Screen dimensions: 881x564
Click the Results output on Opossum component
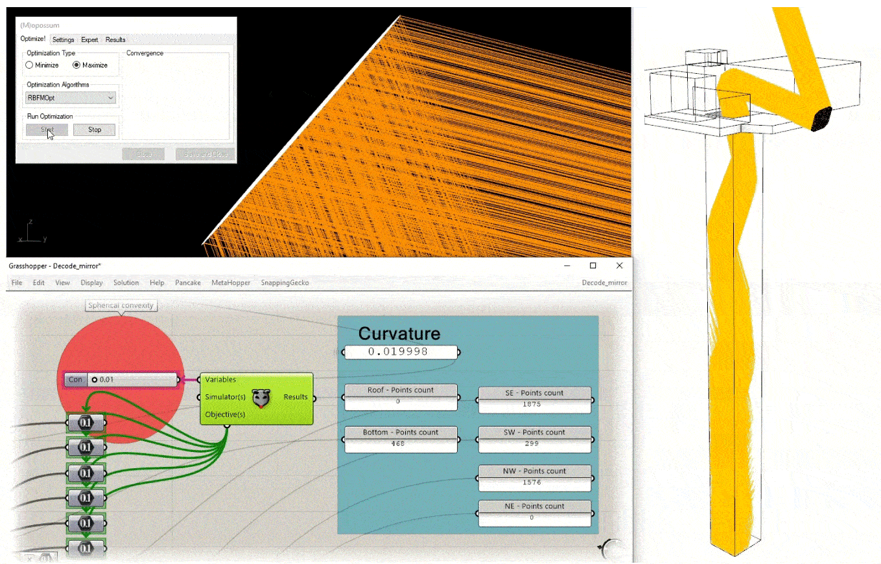295,397
